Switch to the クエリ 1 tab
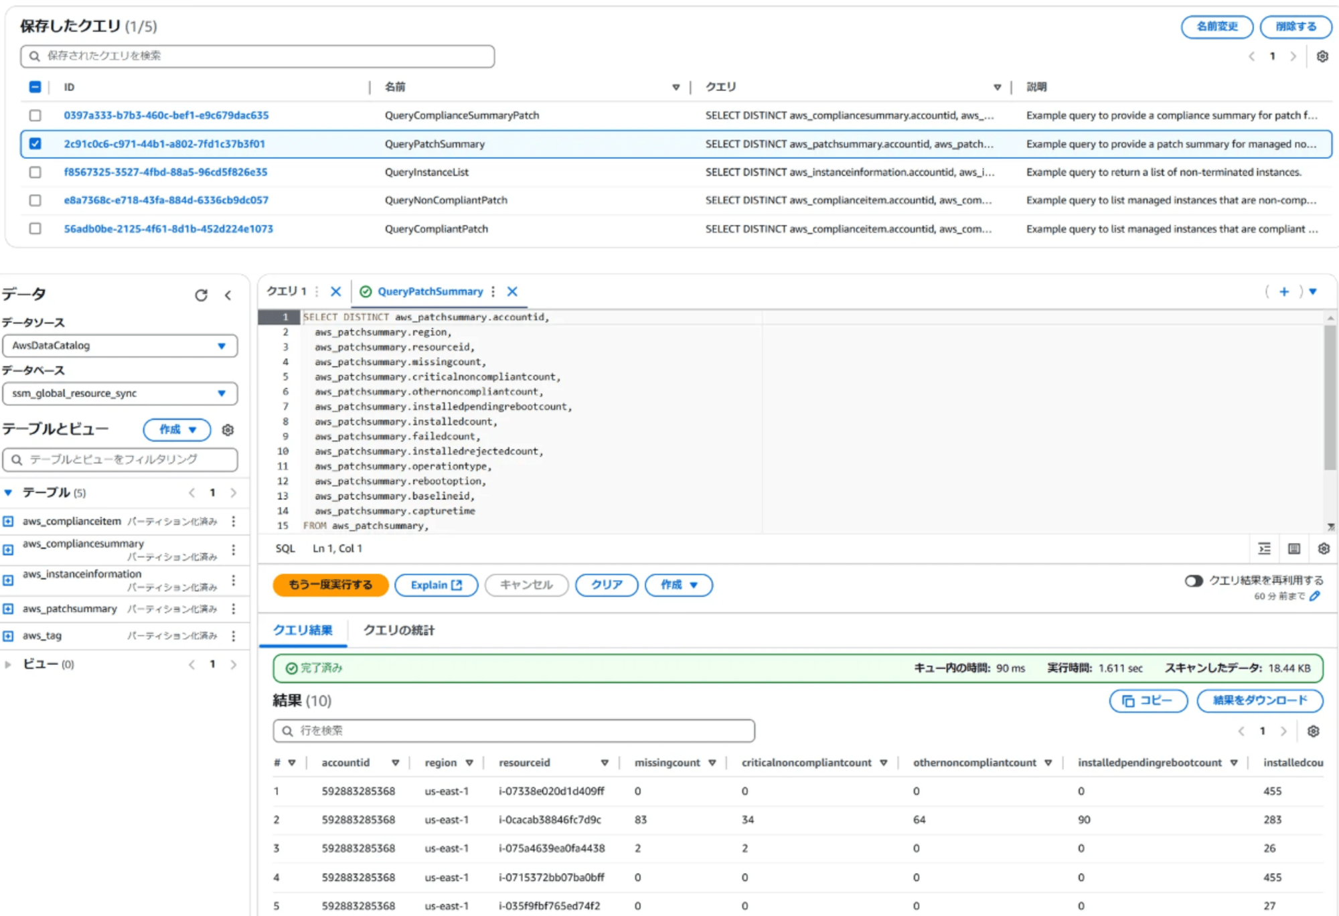This screenshot has width=1339, height=916. click(x=287, y=291)
